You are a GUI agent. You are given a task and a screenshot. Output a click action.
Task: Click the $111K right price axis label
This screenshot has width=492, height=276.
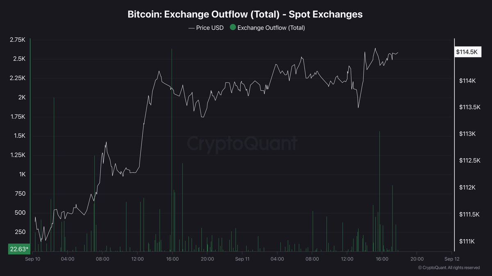(x=467, y=241)
